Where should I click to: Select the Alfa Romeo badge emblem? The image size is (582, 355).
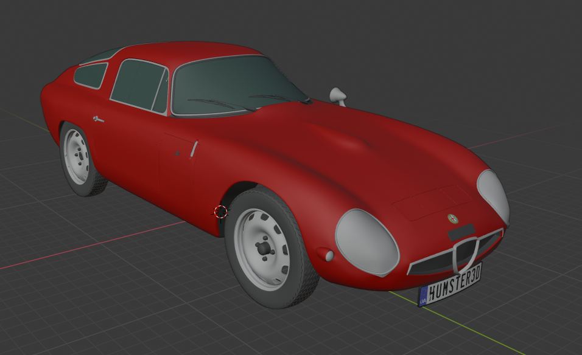pyautogui.click(x=452, y=218)
